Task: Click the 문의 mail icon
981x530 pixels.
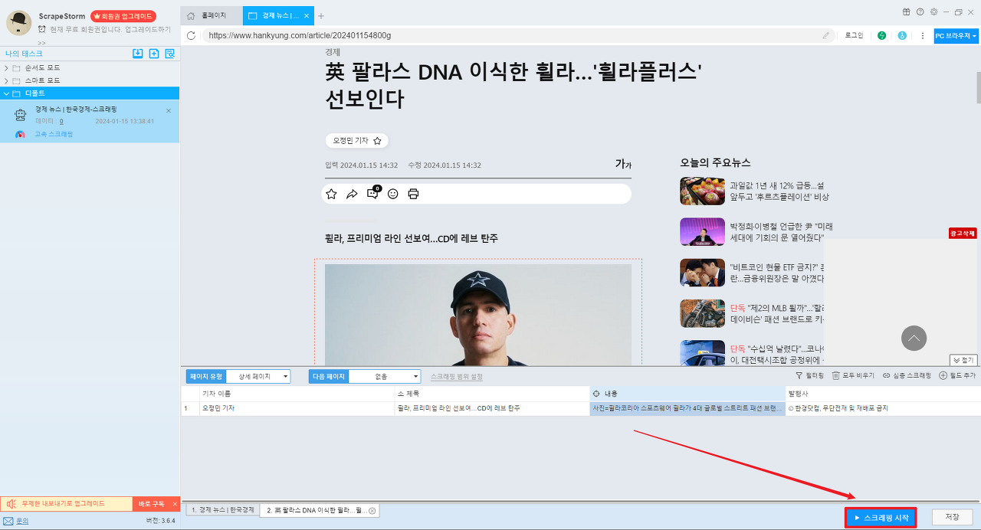Action: tap(8, 521)
